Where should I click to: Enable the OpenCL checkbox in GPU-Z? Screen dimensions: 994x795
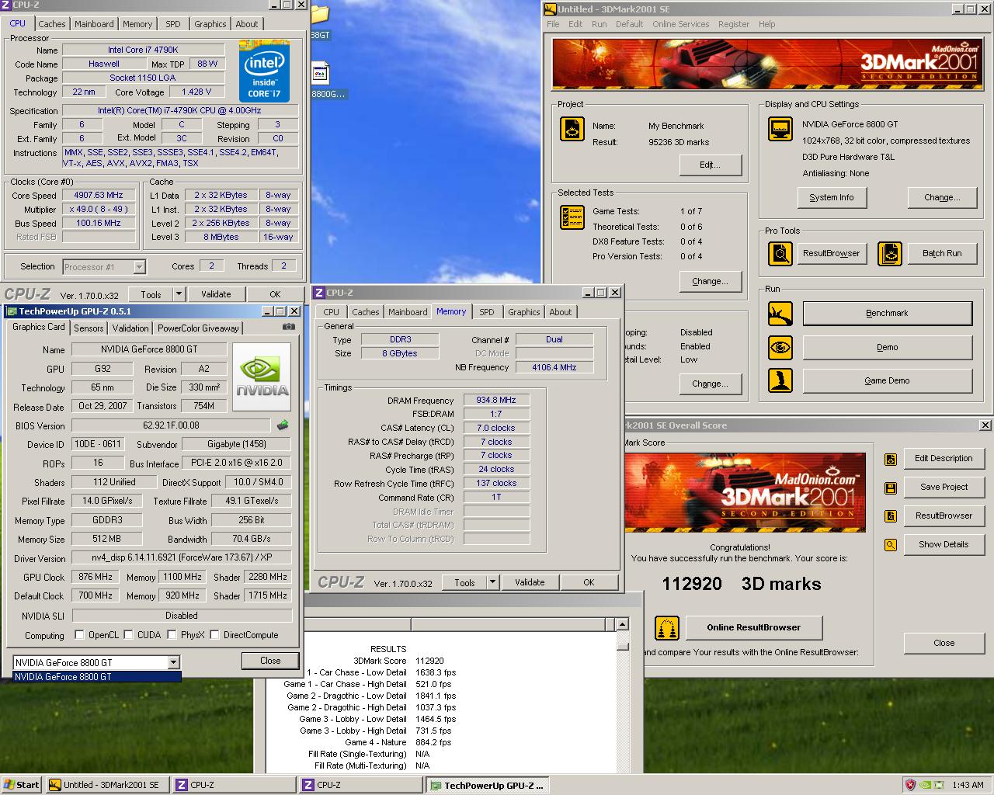[79, 635]
